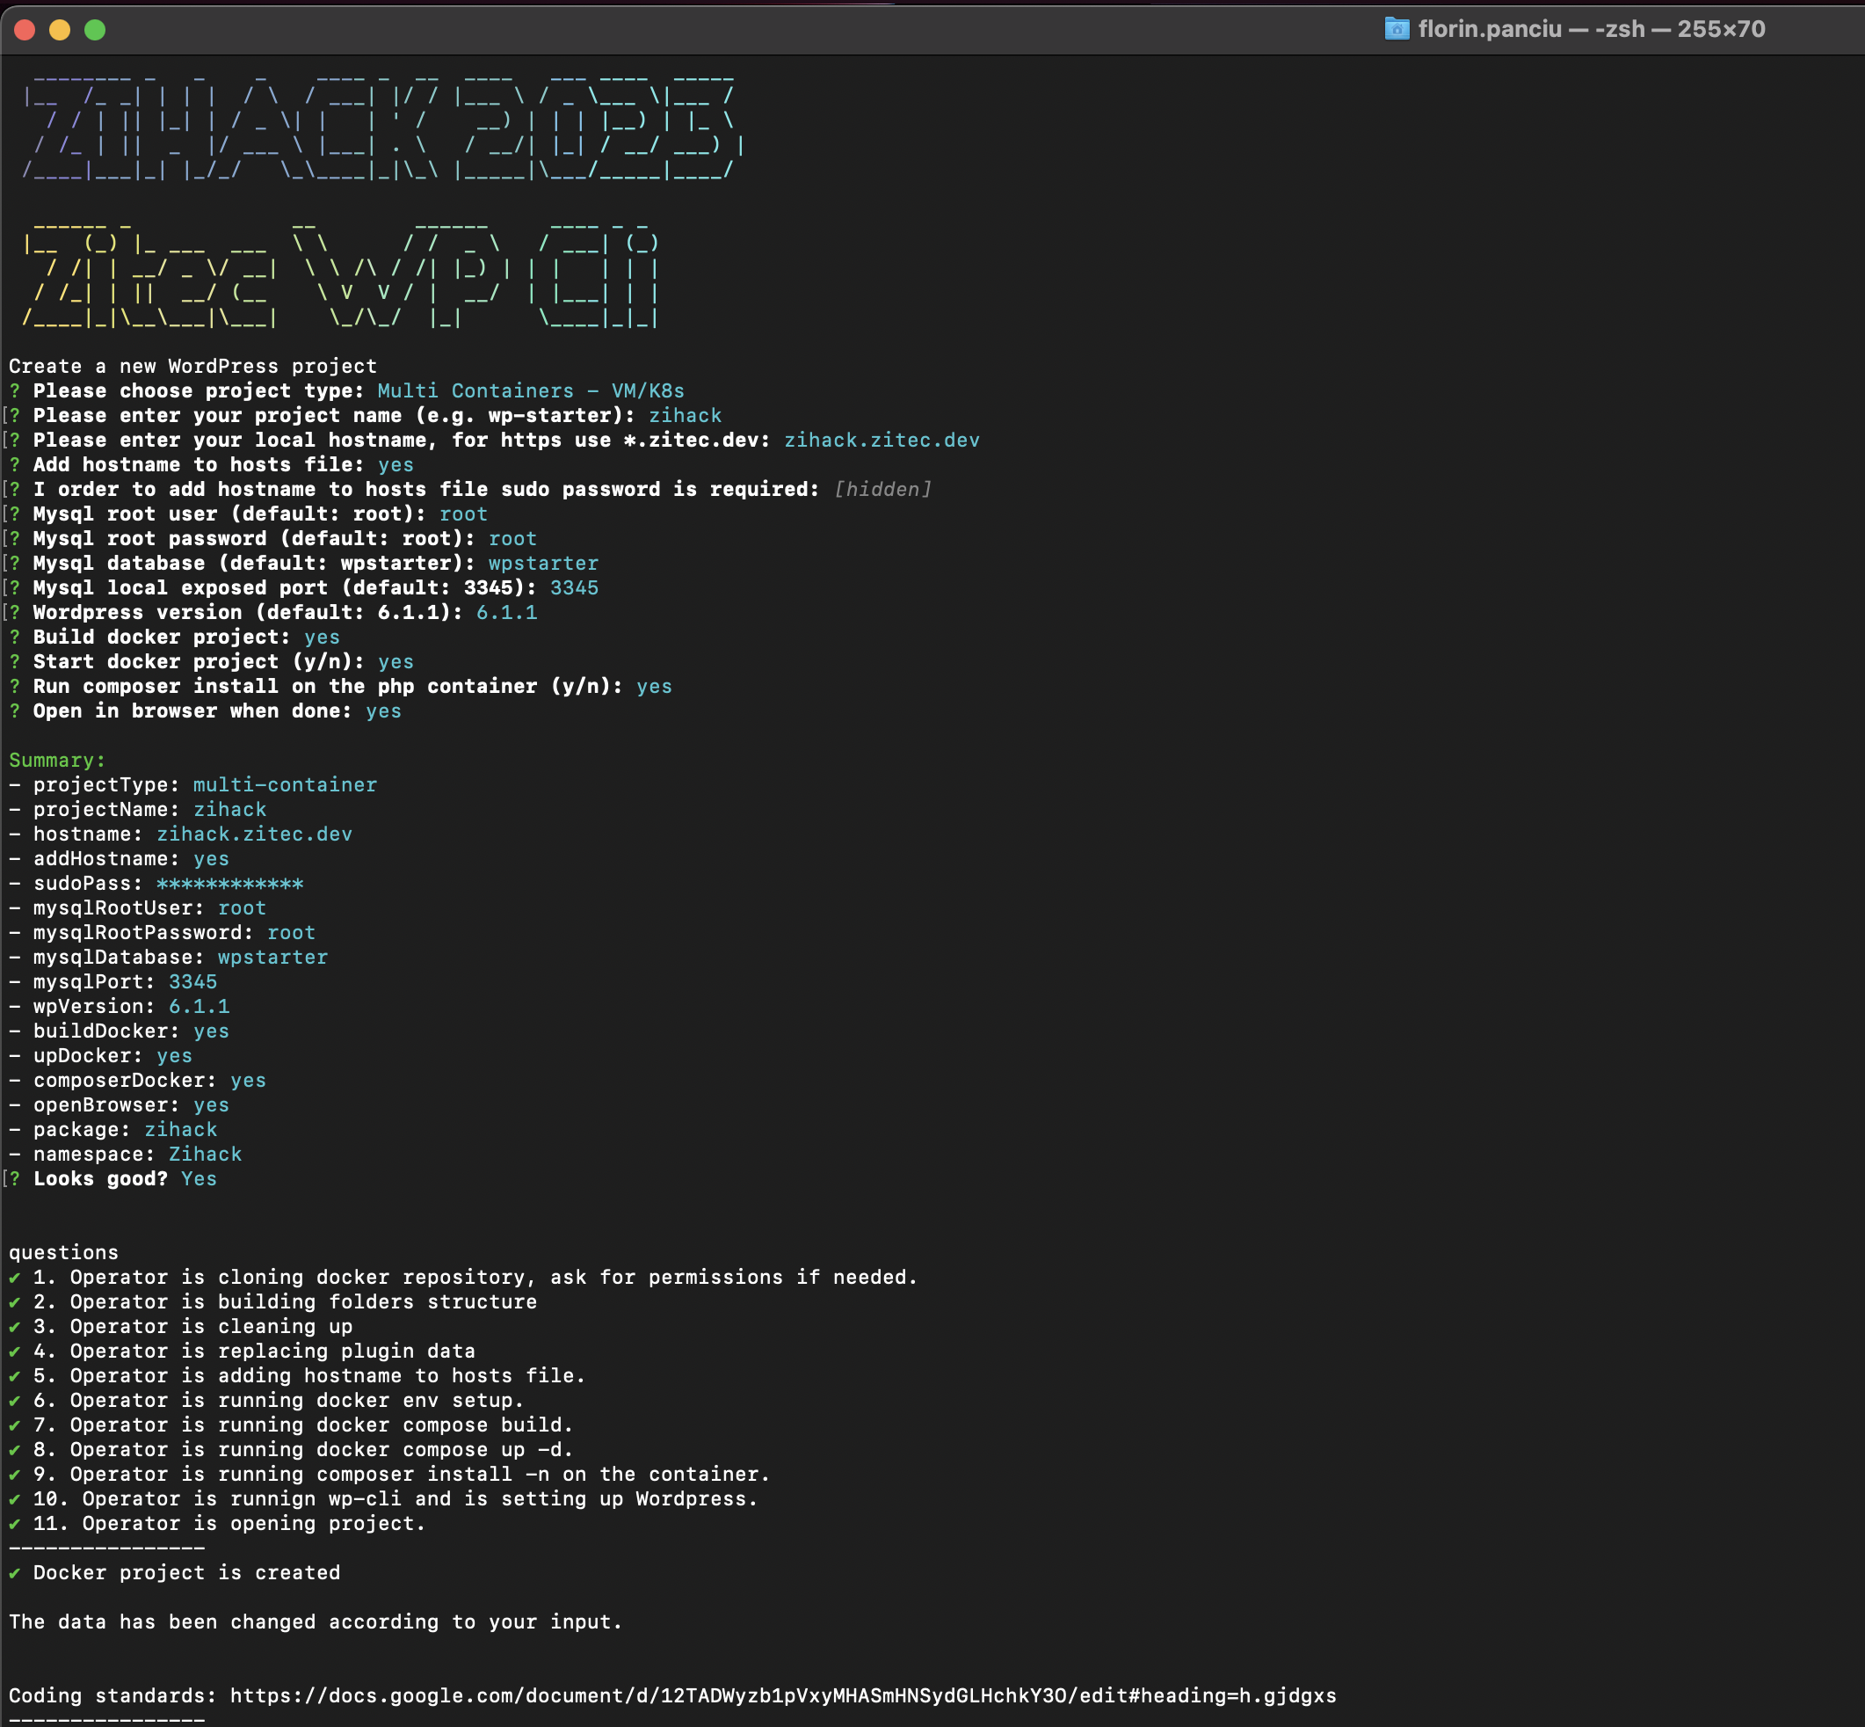Click the red close window button

(25, 30)
